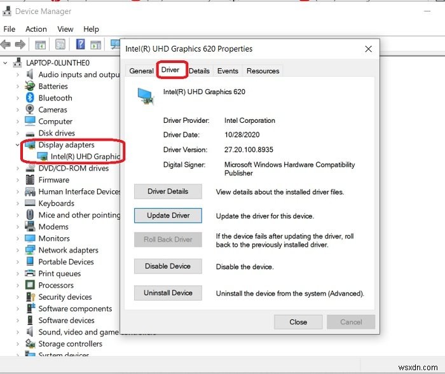This screenshot has width=445, height=374.
Task: Click the display adapter icon in Properties dialog
Action: pyautogui.click(x=146, y=97)
